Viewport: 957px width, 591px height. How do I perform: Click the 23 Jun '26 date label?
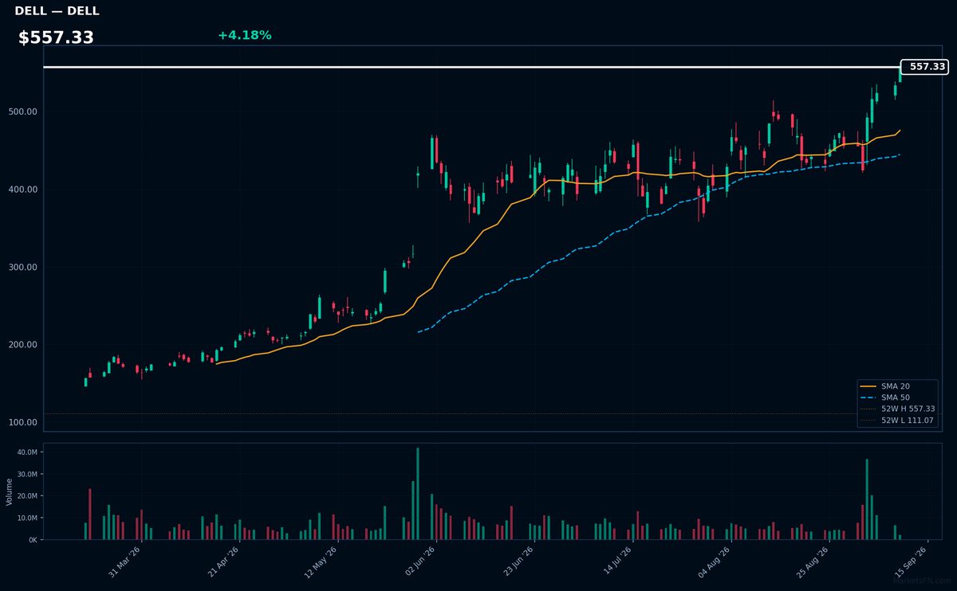tap(519, 562)
